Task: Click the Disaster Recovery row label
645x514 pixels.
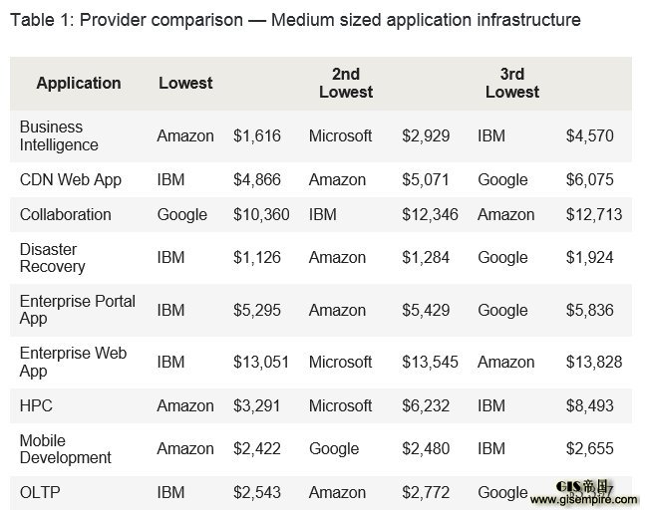Action: 52,258
